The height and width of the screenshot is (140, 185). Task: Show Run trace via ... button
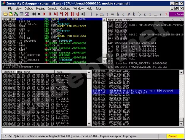(156, 14)
